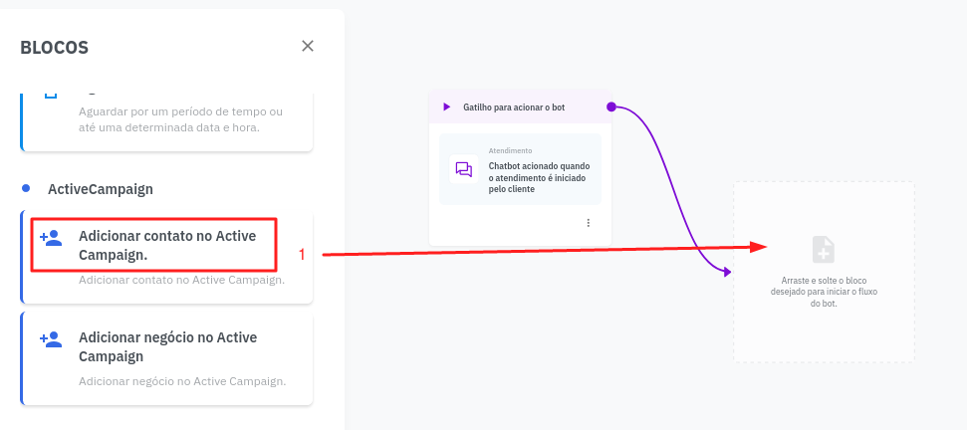Click the BLOCOS panel title
The width and height of the screenshot is (967, 430).
pyautogui.click(x=55, y=47)
